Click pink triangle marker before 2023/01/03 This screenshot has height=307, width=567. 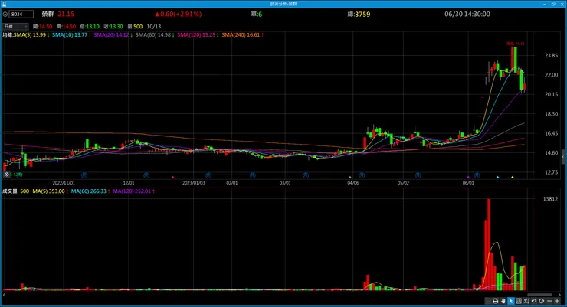(173, 178)
